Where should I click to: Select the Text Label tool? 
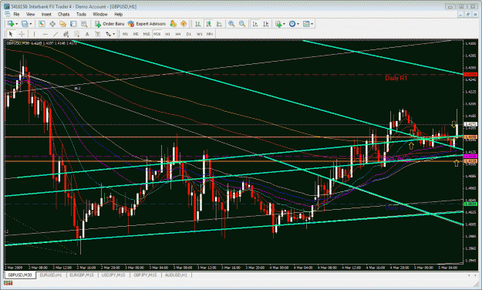(98, 34)
